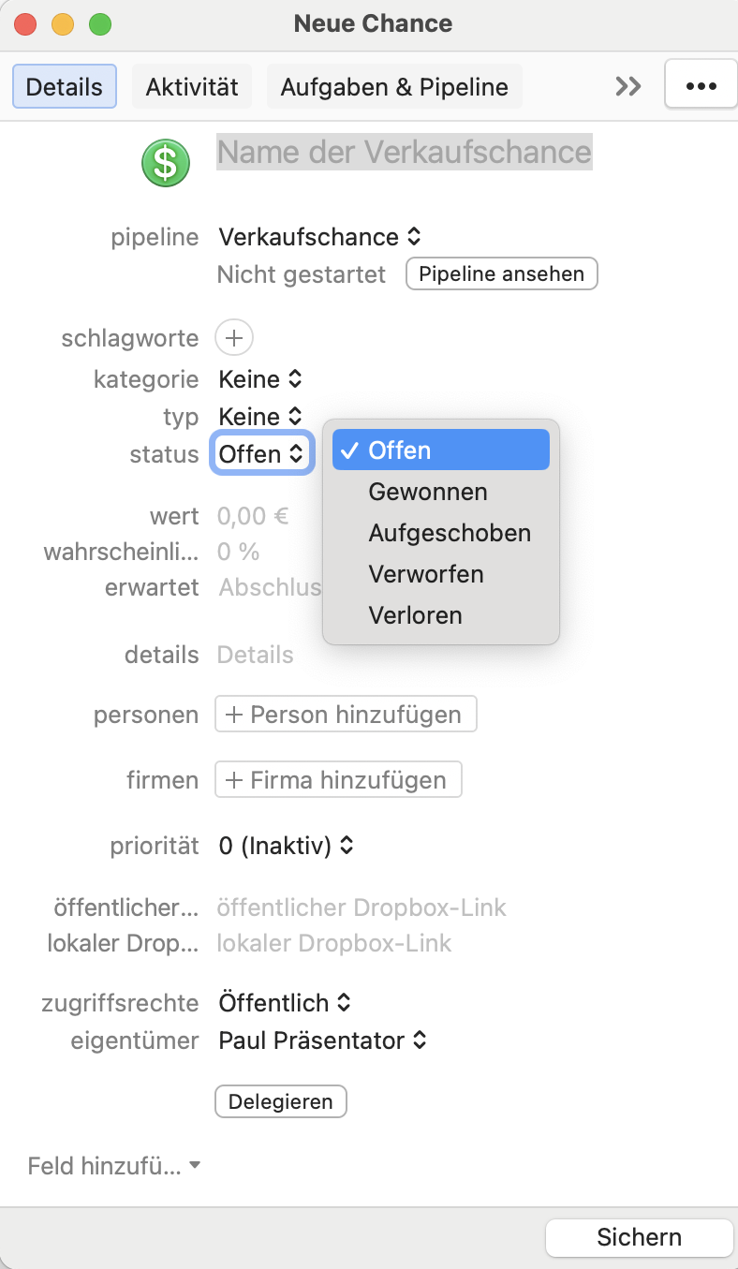The image size is (738, 1269).
Task: Choose Aufgeschoben in status list
Action: (450, 533)
